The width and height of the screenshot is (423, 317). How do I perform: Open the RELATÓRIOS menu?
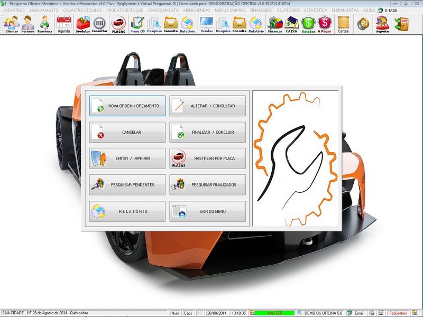[288, 10]
